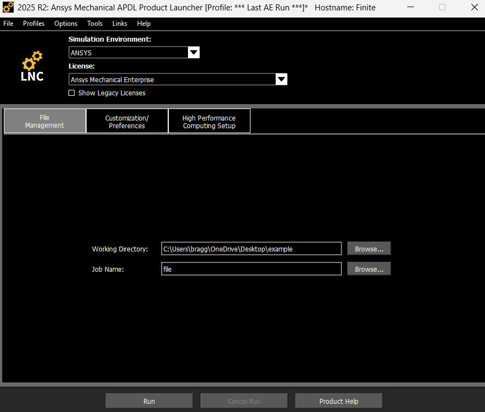Select the High Performance Computing Setup tab
Screen dimensions: 485x412
tap(209, 121)
